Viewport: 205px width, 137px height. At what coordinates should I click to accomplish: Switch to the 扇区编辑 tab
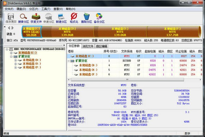coord(101,46)
